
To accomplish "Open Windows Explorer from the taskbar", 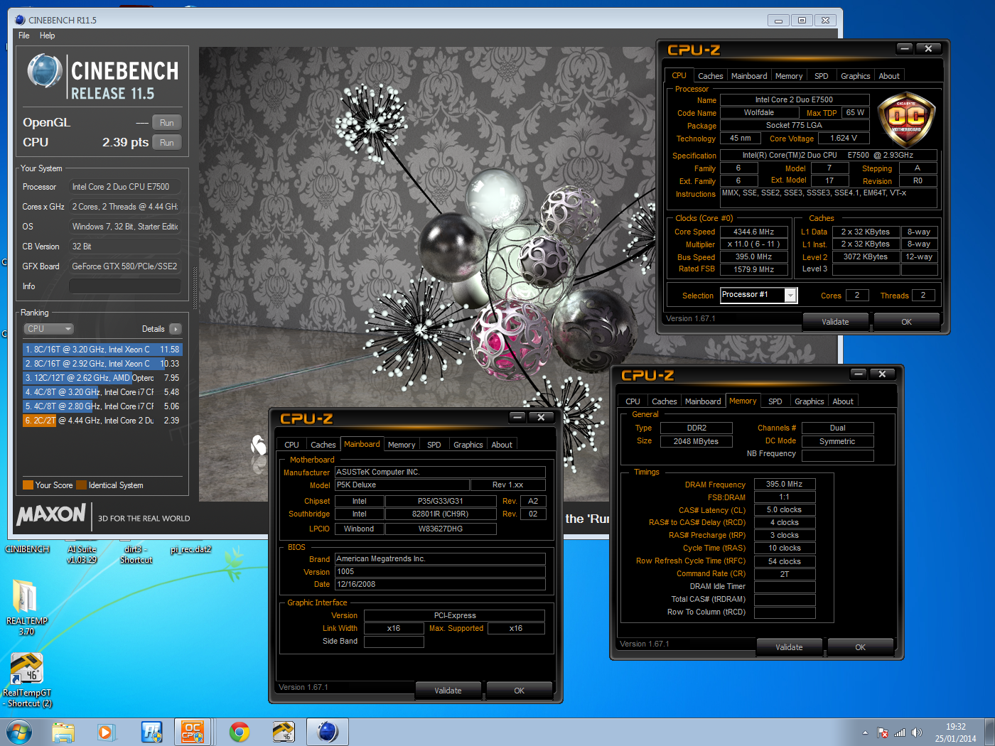I will click(x=63, y=731).
